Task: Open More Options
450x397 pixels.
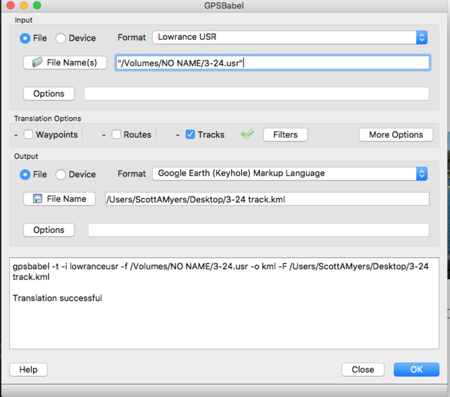Action: point(396,134)
